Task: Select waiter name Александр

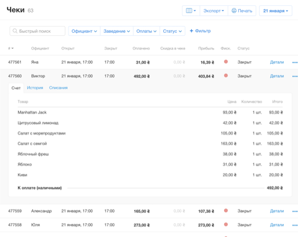Action: (x=41, y=211)
